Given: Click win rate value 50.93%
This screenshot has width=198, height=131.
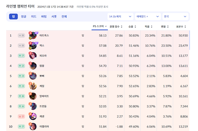Looking at the screenshot, I should coord(134,66).
